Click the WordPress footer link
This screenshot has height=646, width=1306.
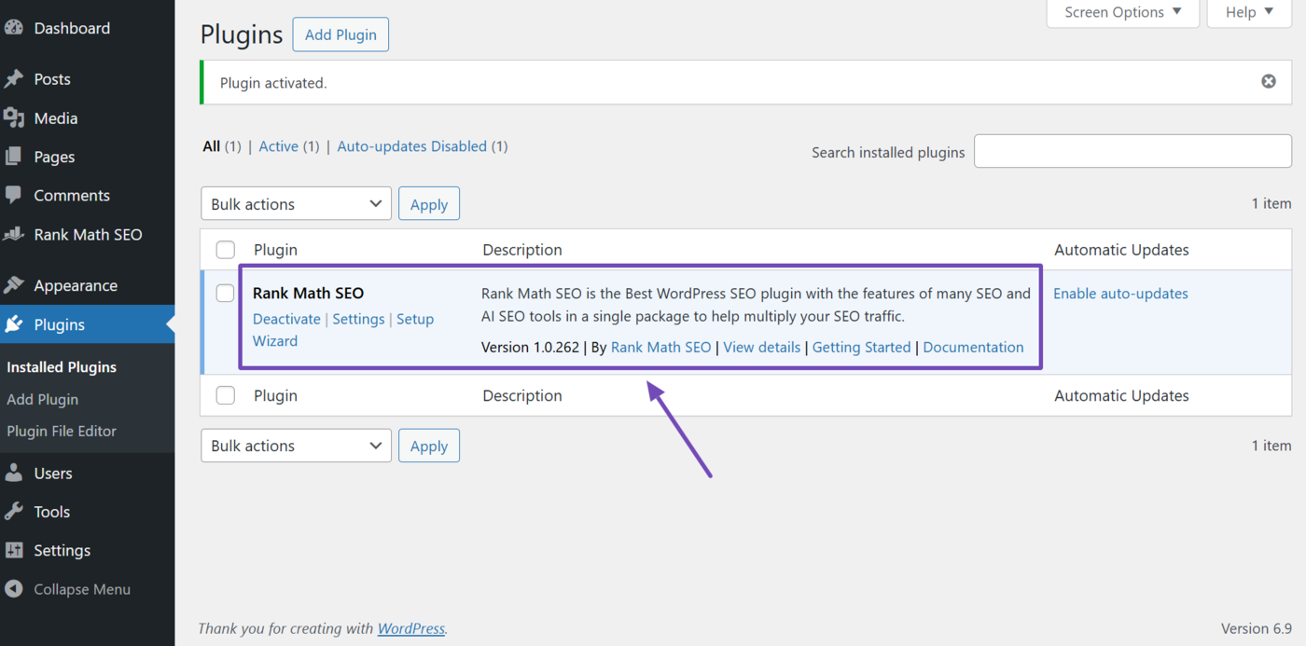[410, 628]
